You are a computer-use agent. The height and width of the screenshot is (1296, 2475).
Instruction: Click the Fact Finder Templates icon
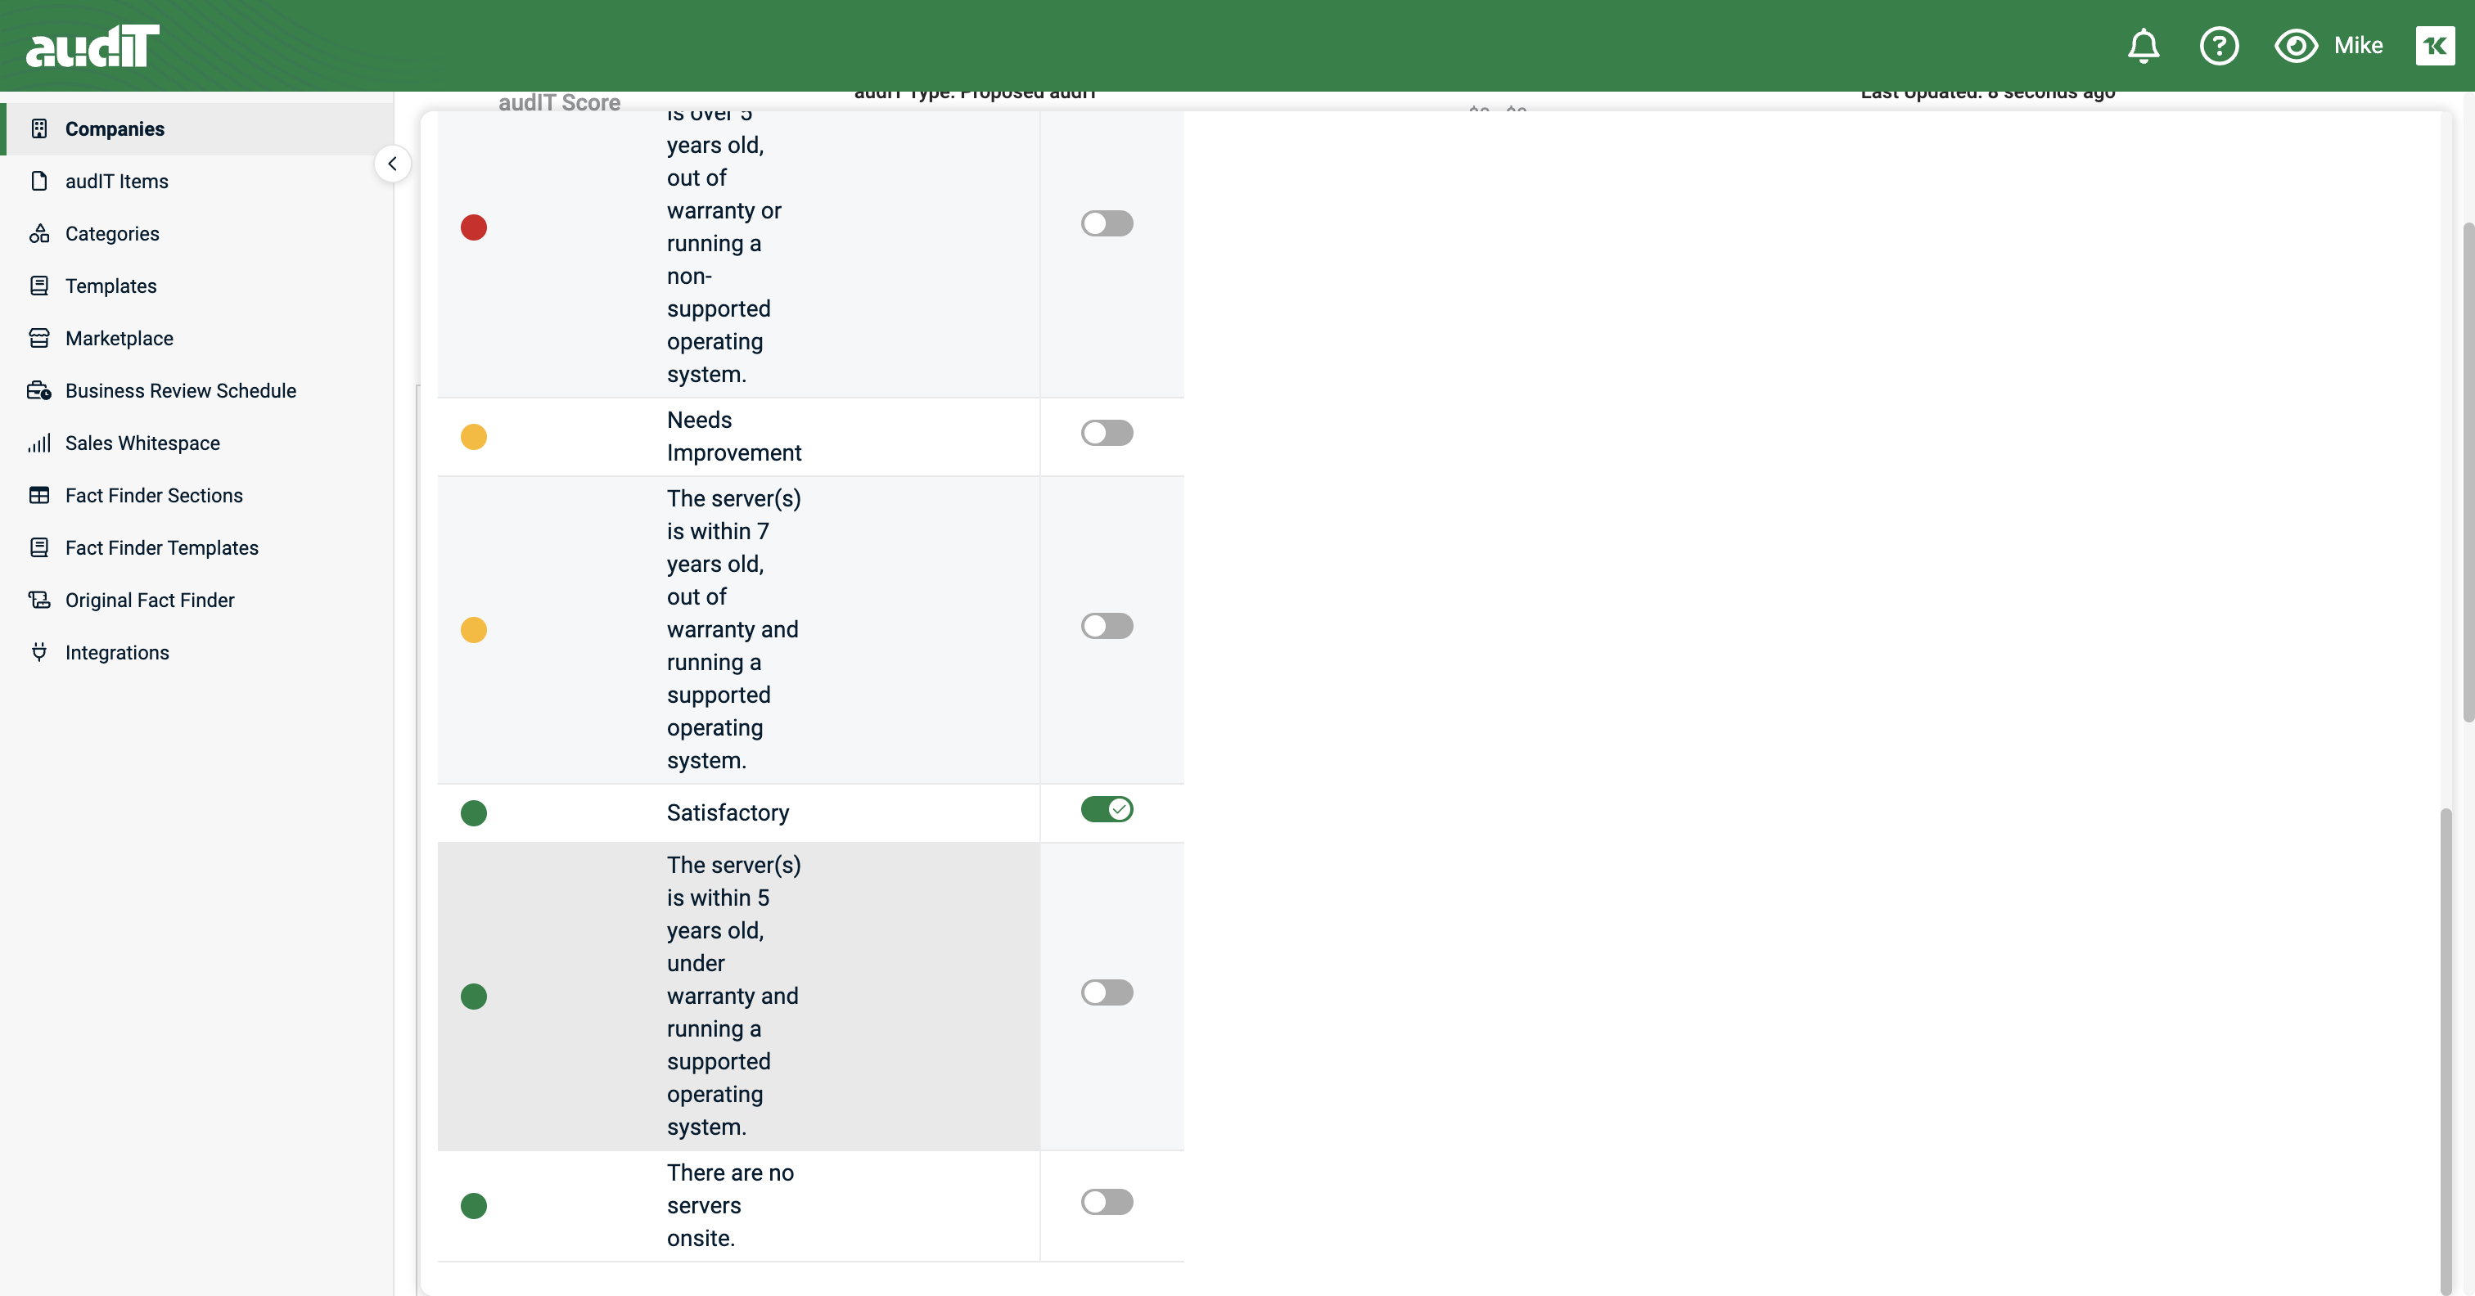pos(39,547)
